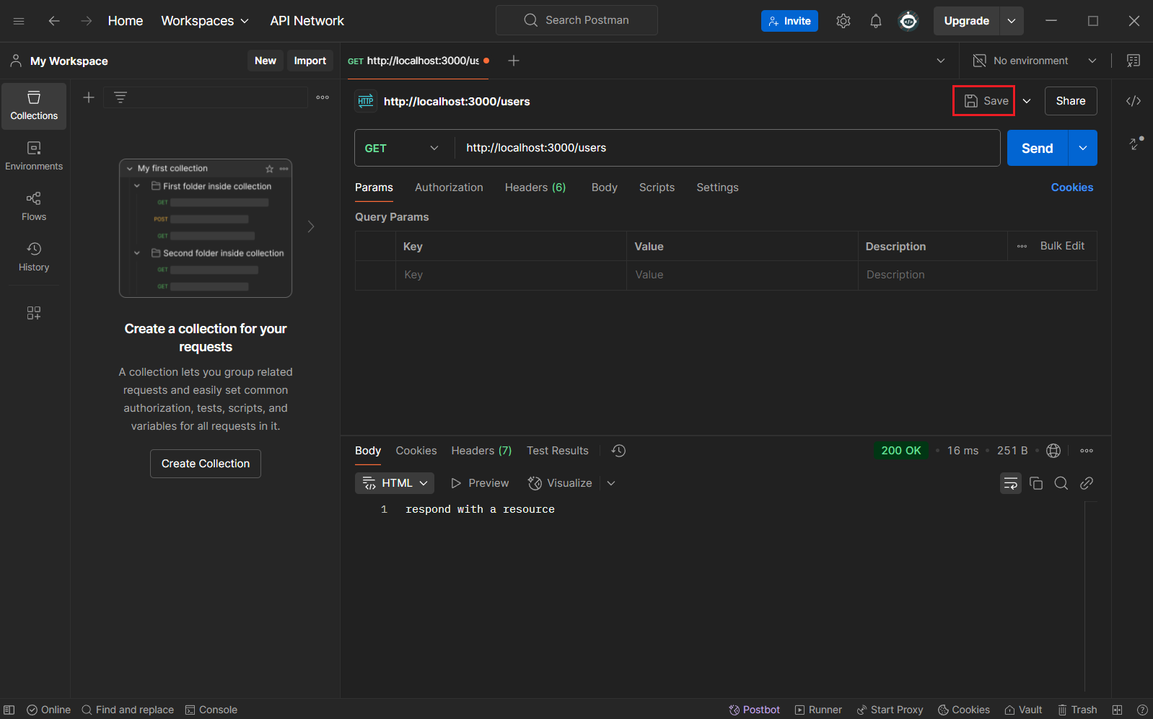Go forward with the right arrow
Image resolution: width=1153 pixels, height=719 pixels.
pyautogui.click(x=87, y=21)
